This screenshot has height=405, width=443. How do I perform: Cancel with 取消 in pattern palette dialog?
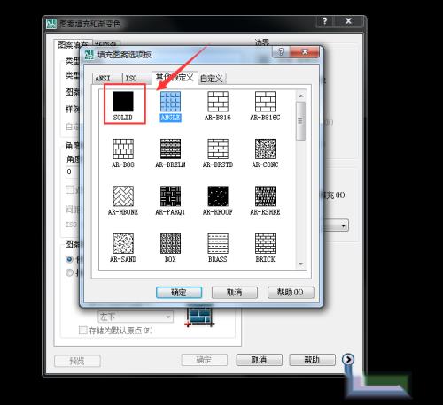pyautogui.click(x=235, y=293)
